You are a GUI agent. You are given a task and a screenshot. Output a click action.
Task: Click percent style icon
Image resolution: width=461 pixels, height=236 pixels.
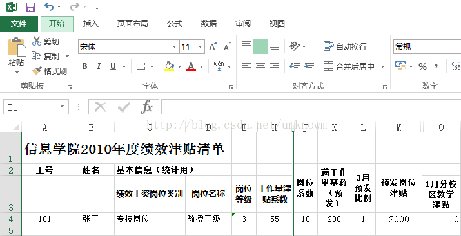point(423,67)
